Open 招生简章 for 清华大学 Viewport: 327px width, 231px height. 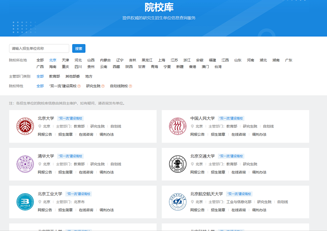coord(65,172)
